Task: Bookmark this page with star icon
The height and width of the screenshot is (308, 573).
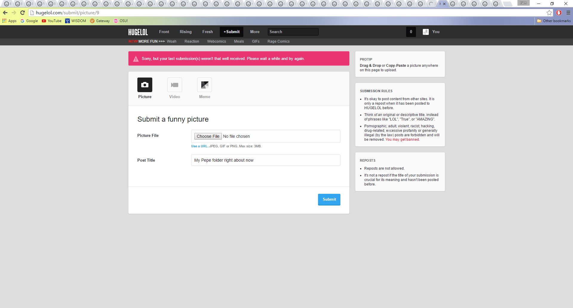Action: (x=549, y=13)
